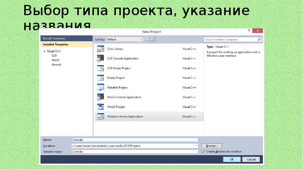Viewport: 303px width, 170px height.
Task: Select the Windows Forms Application icon
Action: coord(100,117)
